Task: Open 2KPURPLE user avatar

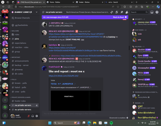Action: tap(44, 24)
